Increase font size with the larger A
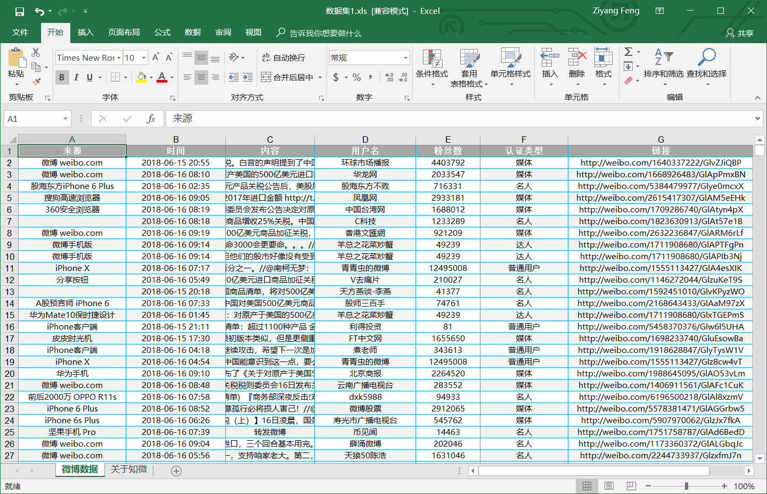 pyautogui.click(x=156, y=57)
